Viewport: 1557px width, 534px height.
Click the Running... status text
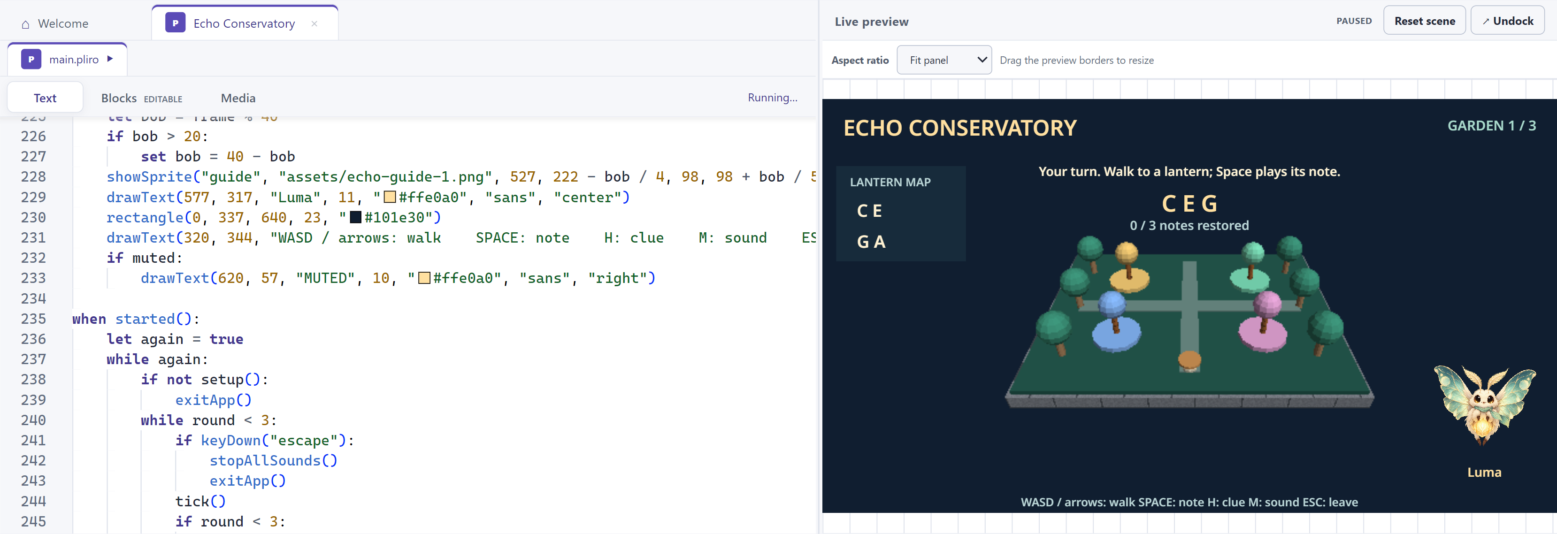[x=773, y=97]
